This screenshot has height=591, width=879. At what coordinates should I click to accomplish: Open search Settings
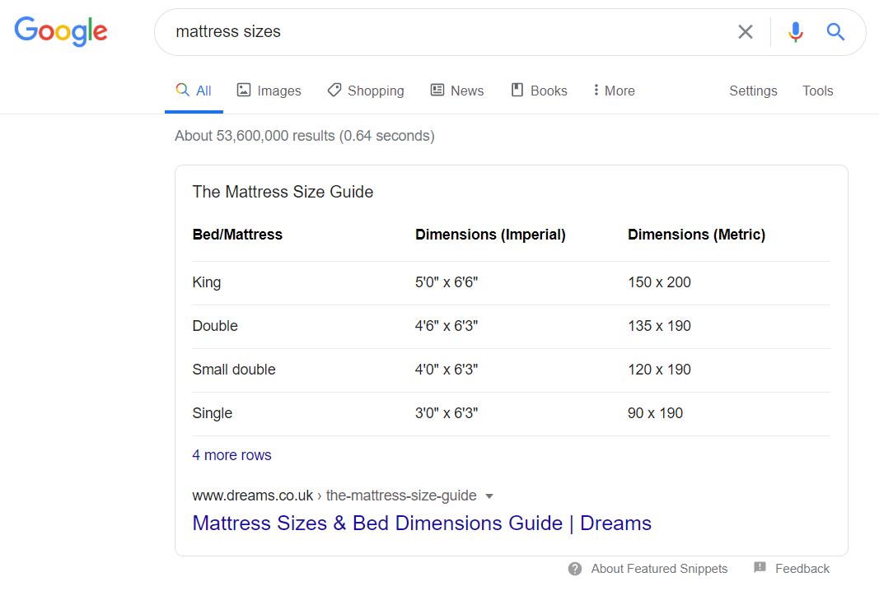(753, 91)
